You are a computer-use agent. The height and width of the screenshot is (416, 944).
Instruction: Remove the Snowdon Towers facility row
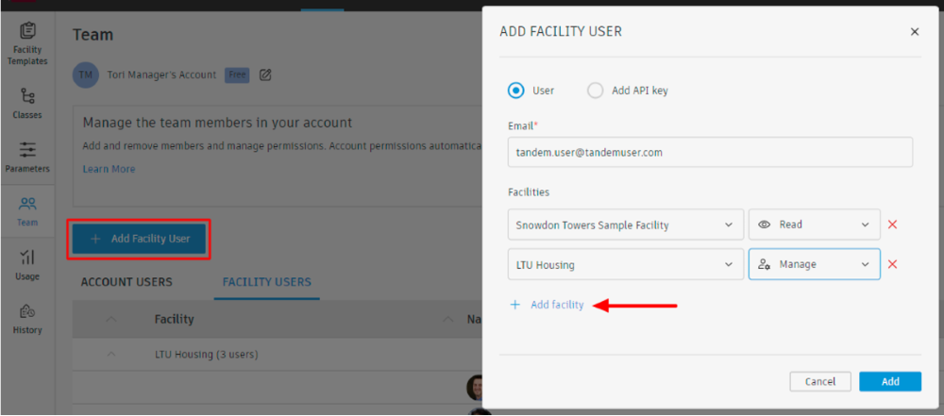pos(892,225)
